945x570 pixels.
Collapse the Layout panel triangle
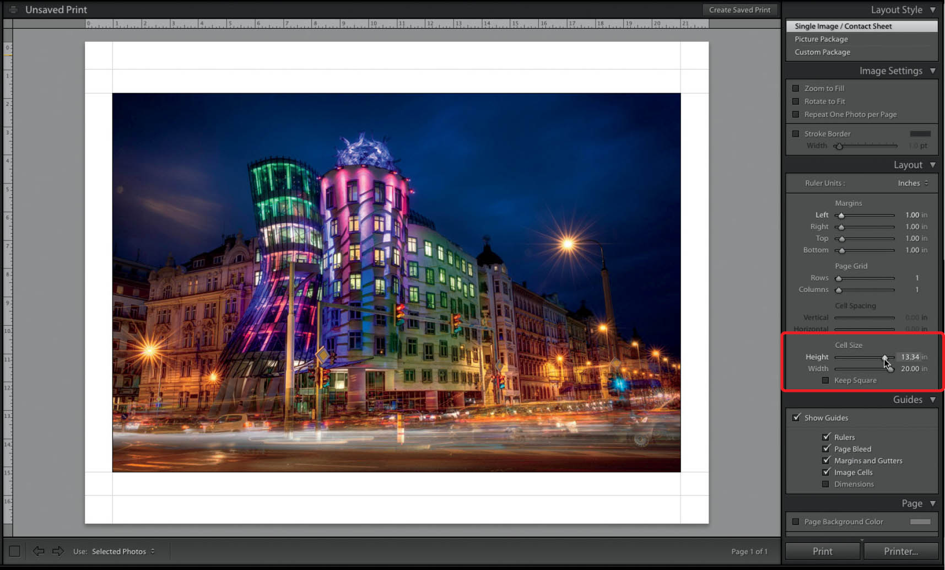point(933,165)
